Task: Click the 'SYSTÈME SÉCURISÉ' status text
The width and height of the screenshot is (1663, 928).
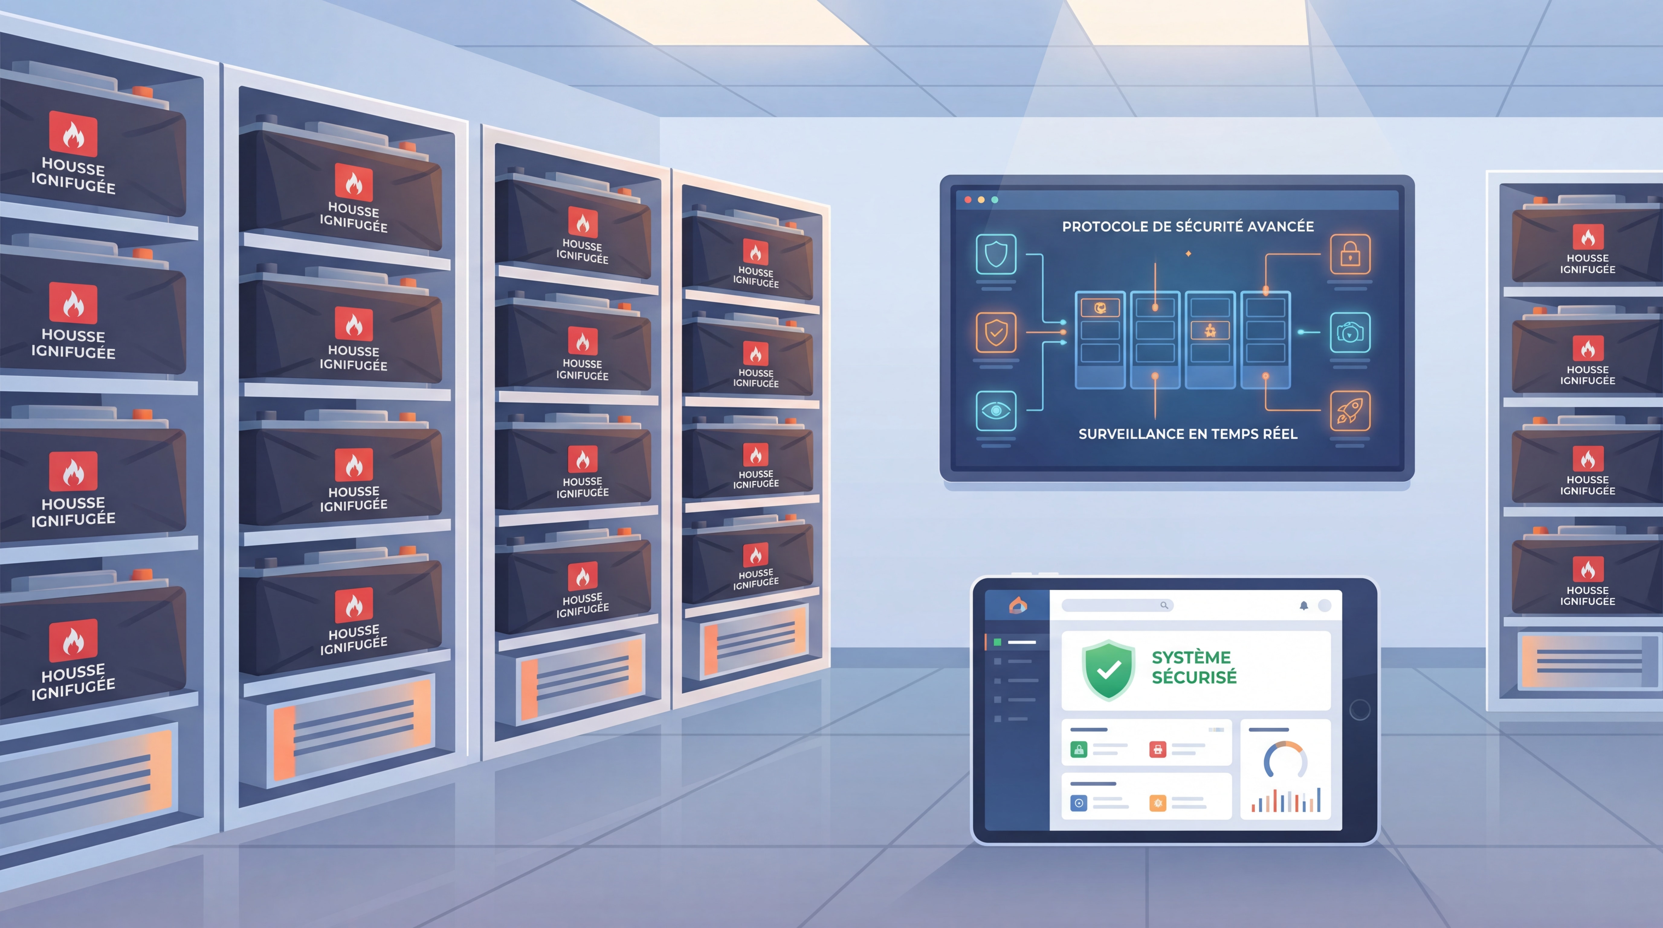Action: pos(1194,667)
